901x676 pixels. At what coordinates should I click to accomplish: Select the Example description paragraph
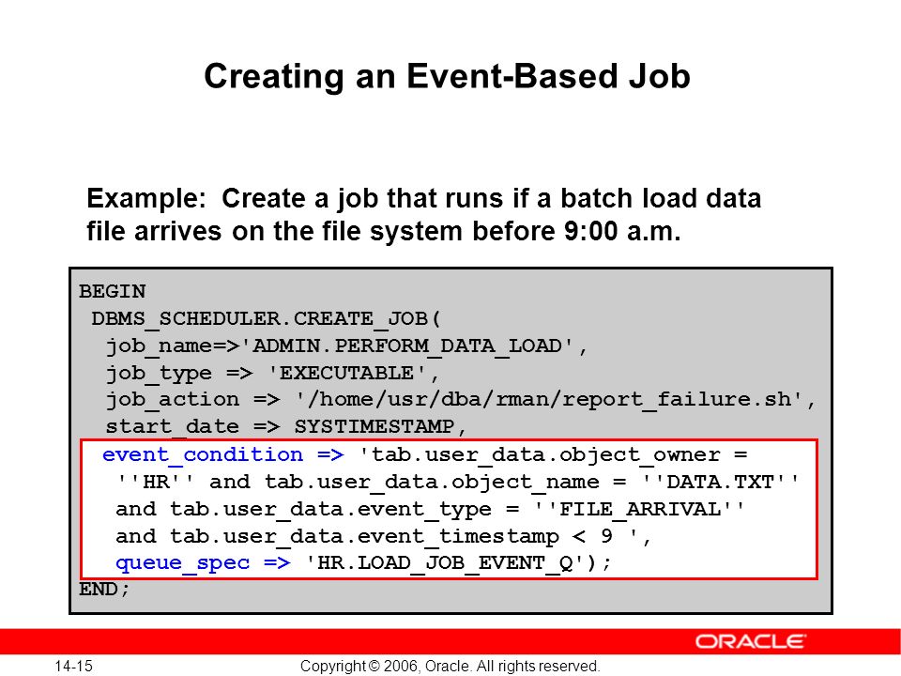pyautogui.click(x=424, y=214)
